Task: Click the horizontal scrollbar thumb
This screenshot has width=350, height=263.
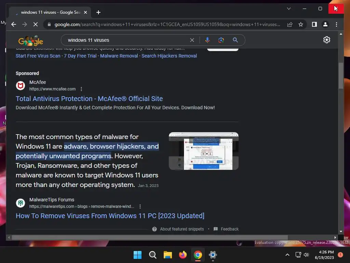Action: [x=150, y=238]
